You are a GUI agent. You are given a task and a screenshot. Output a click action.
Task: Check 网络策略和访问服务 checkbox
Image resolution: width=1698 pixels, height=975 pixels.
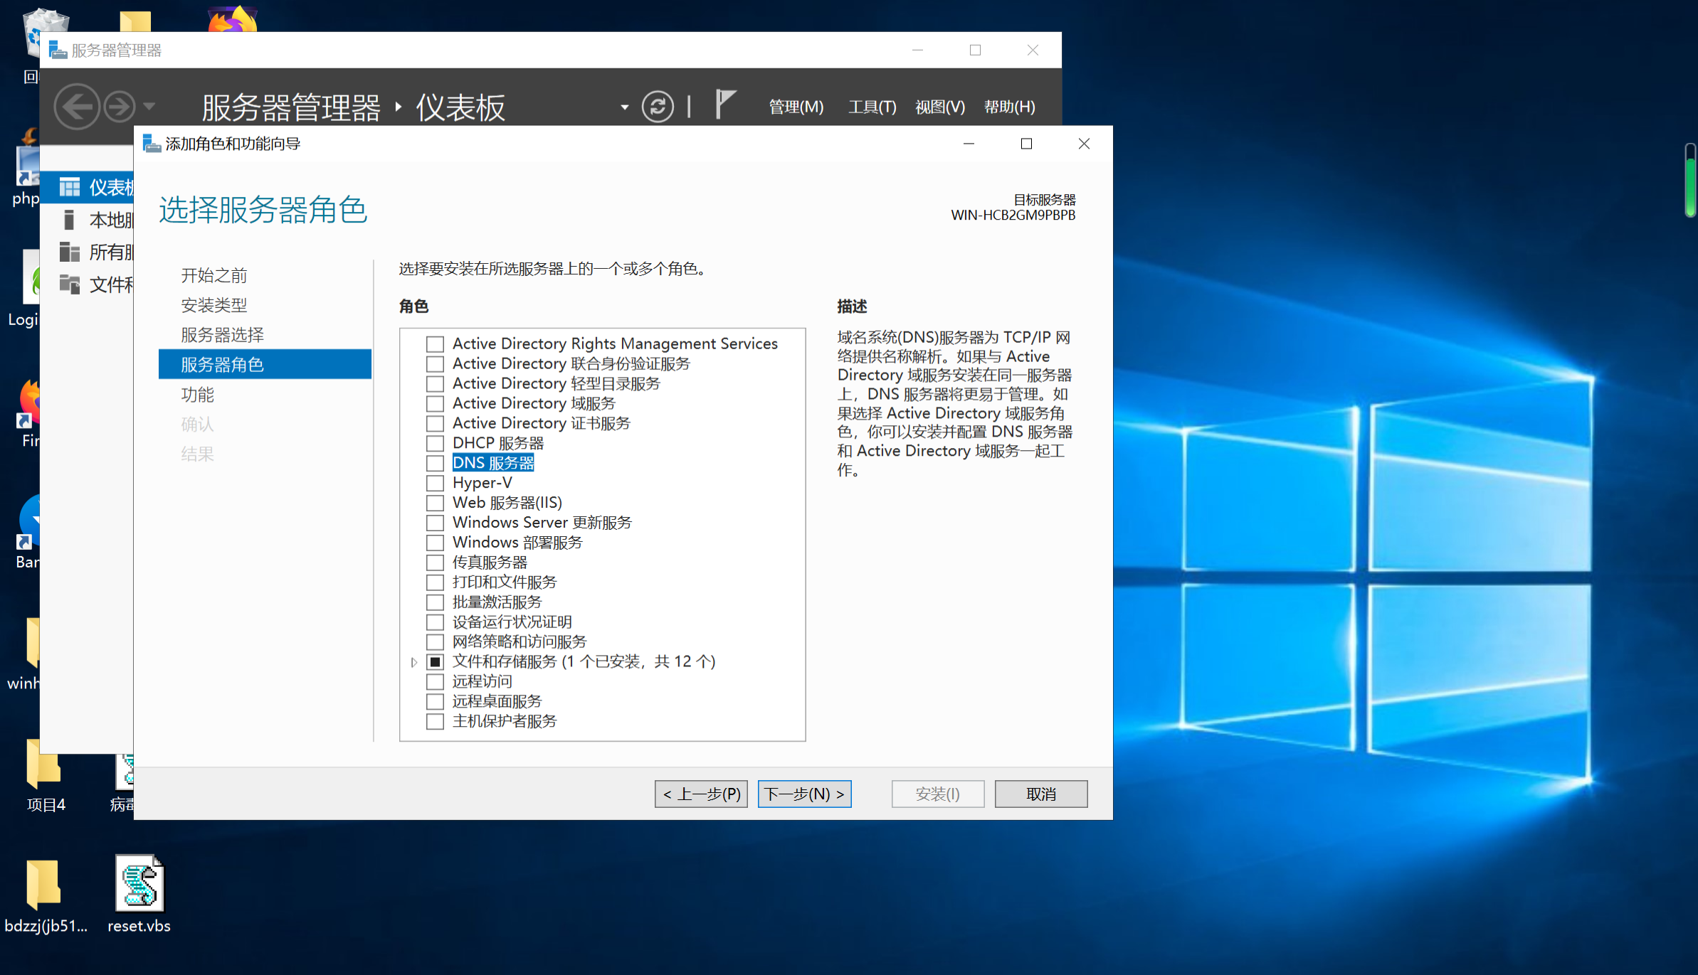click(x=435, y=642)
